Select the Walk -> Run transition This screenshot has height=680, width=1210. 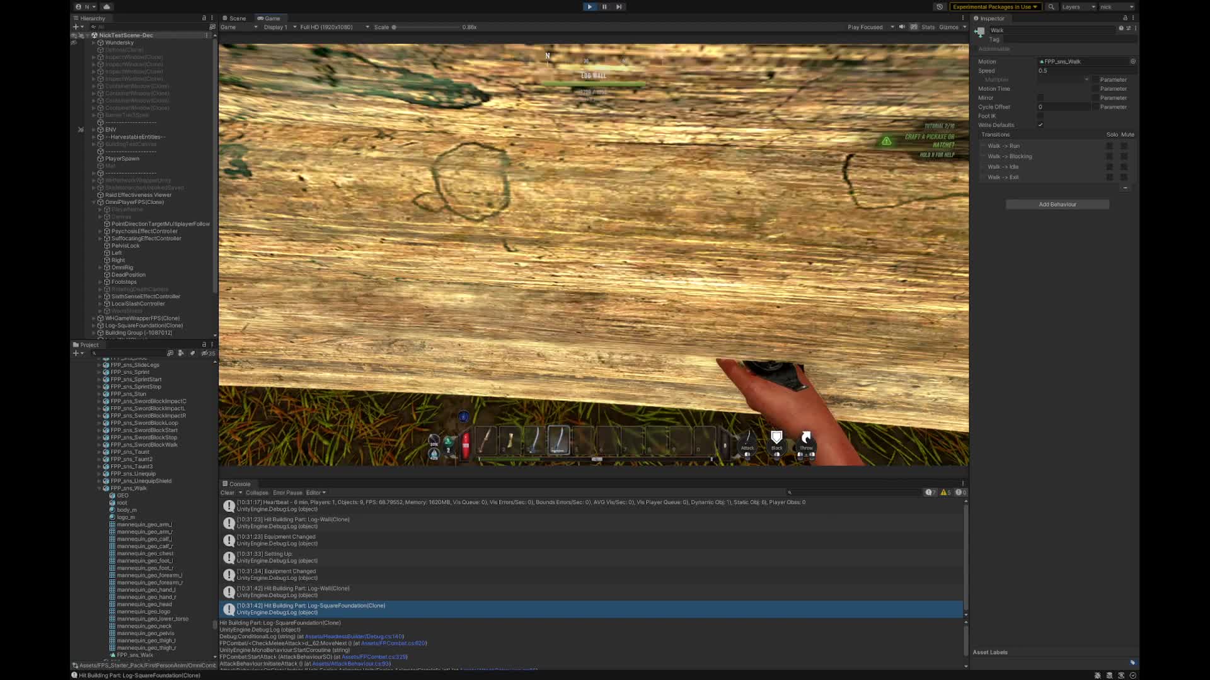[1003, 145]
